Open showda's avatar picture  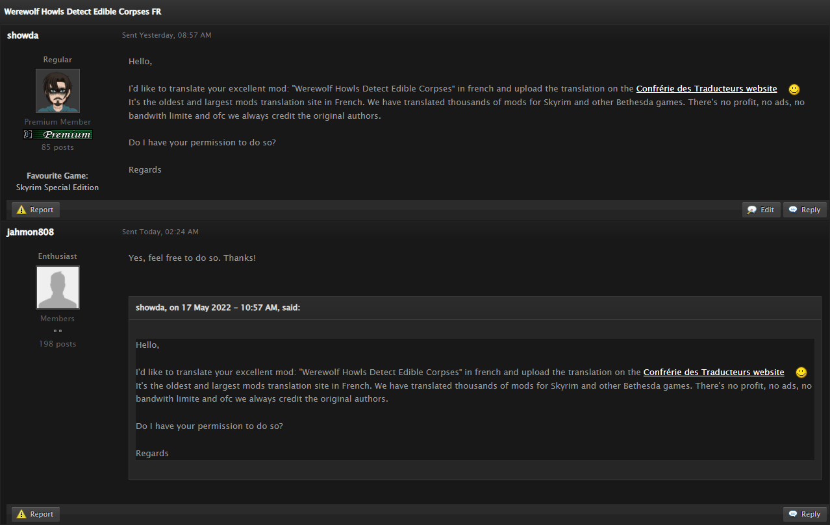pyautogui.click(x=58, y=91)
